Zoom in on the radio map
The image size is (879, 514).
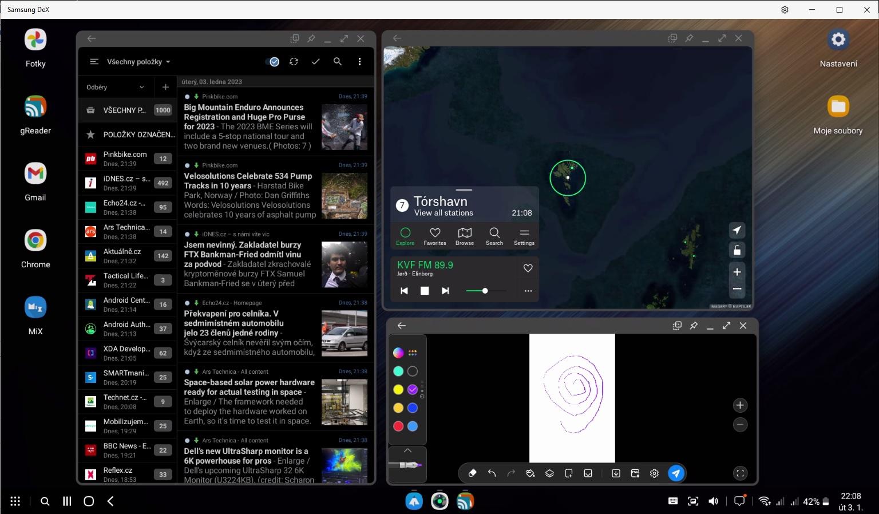tap(737, 272)
